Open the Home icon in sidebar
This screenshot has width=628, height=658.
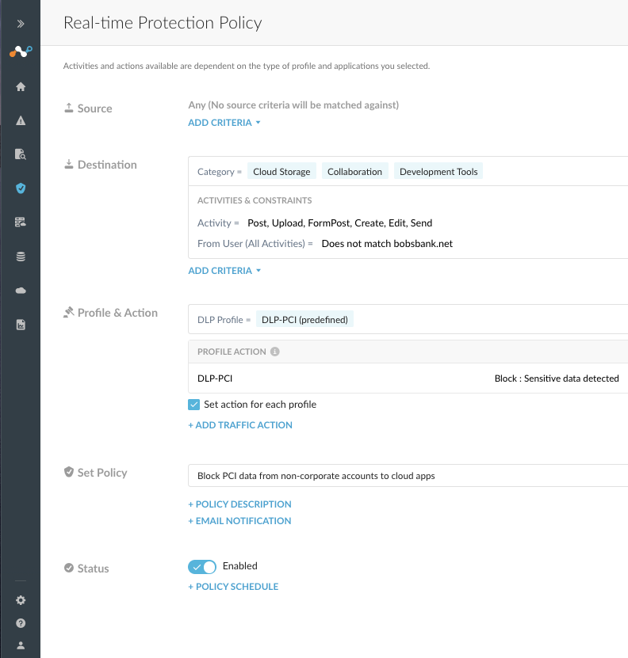tap(21, 87)
